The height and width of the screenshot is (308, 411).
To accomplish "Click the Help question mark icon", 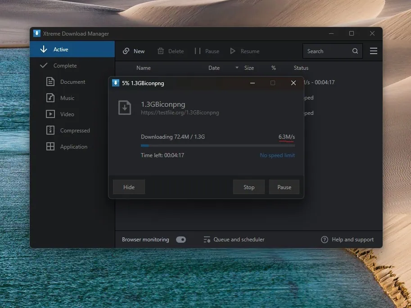I will tap(325, 240).
